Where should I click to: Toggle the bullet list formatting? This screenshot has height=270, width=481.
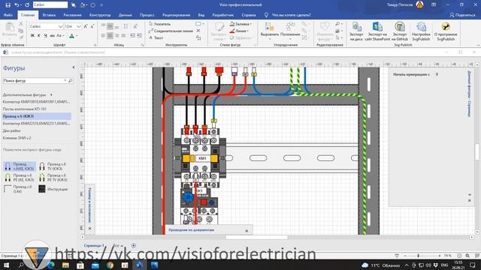(126, 27)
